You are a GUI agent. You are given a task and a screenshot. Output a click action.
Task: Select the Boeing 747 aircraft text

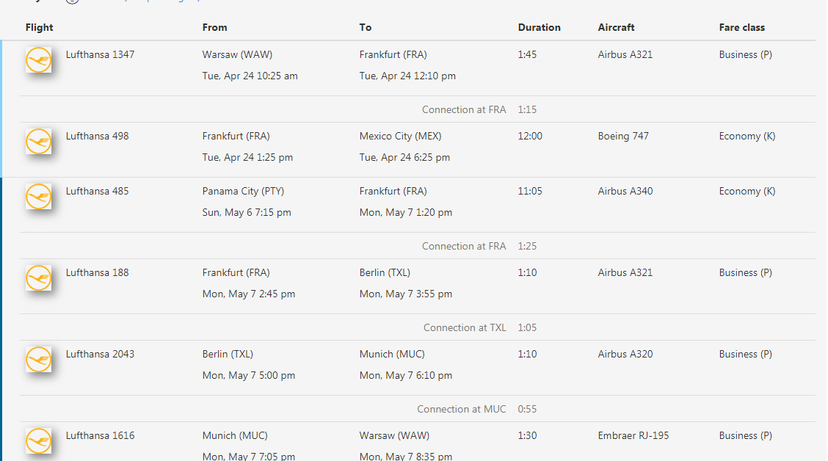[x=623, y=137]
